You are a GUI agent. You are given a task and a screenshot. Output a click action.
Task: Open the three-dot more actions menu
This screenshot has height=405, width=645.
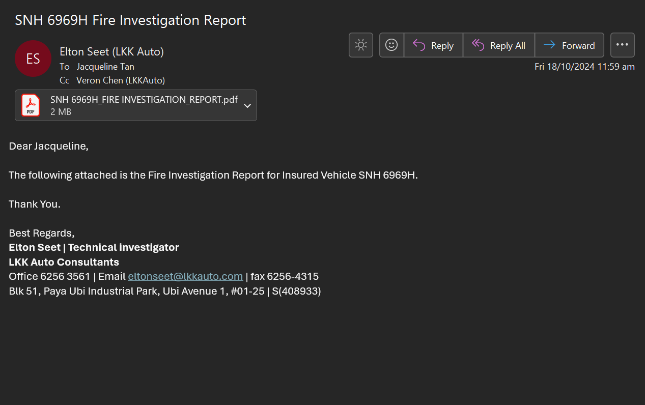click(x=622, y=45)
